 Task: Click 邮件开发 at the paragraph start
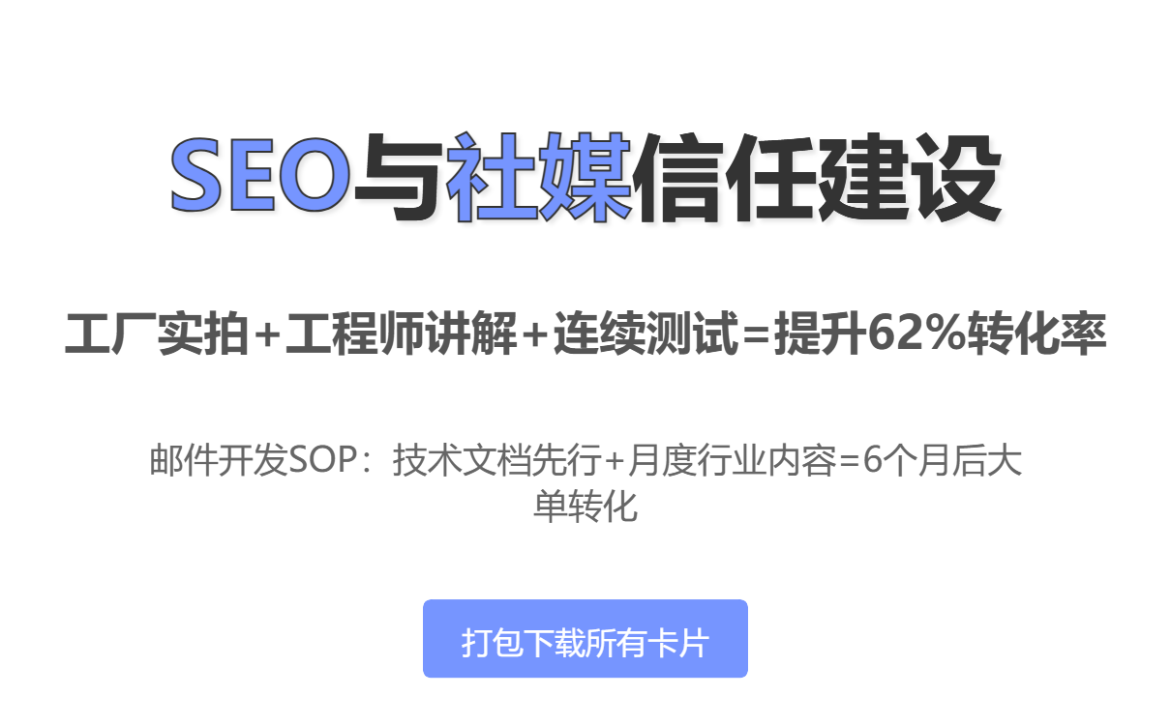tap(220, 461)
